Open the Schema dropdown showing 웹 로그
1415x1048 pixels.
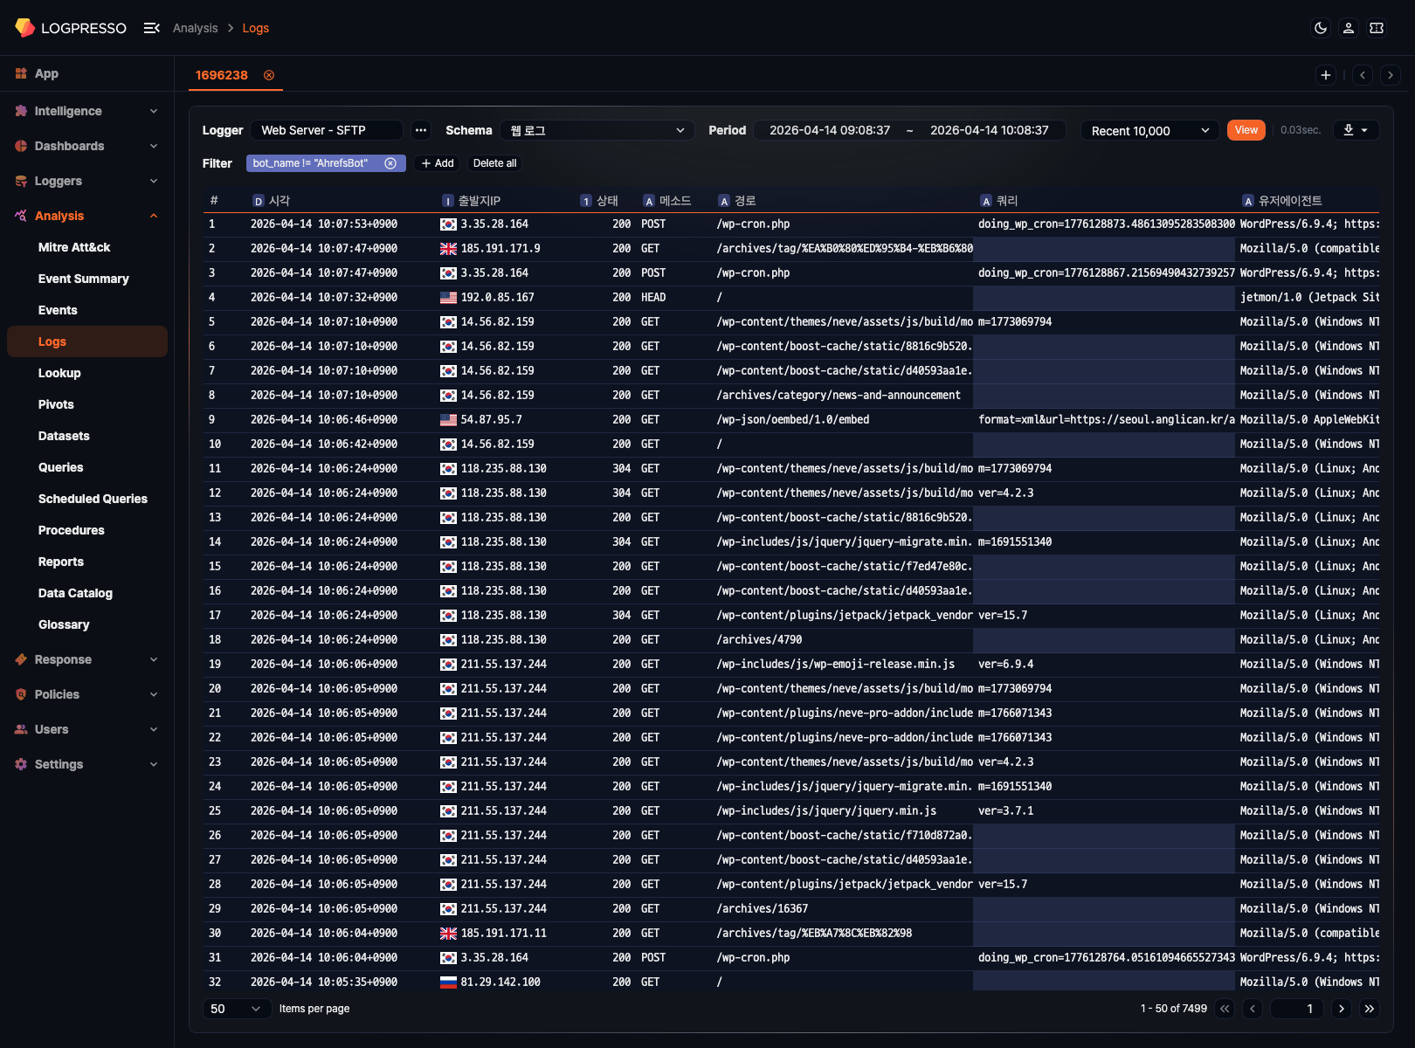(x=597, y=129)
